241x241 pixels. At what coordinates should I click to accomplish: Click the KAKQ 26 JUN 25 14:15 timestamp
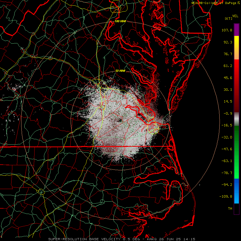[x=171, y=239]
